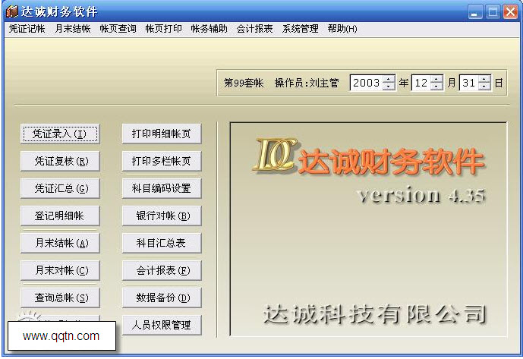Image resolution: width=523 pixels, height=359 pixels.
Task: Click the month field showing 12
Action: [421, 83]
